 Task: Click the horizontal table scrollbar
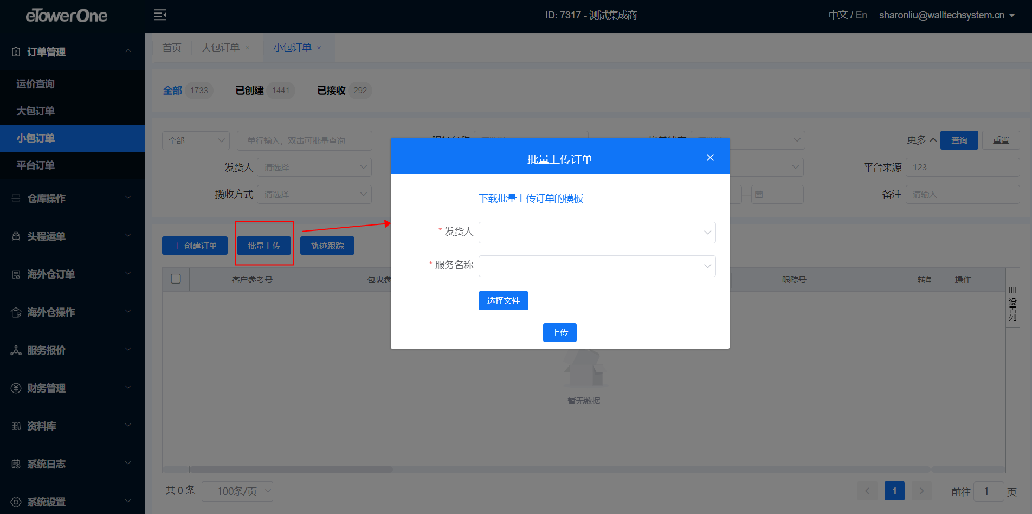[291, 470]
